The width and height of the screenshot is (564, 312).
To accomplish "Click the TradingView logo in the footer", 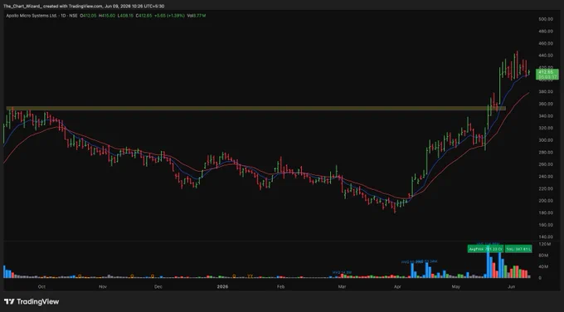I will tap(32, 301).
